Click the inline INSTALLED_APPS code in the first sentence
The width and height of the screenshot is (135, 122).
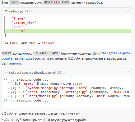(x=56, y=2)
